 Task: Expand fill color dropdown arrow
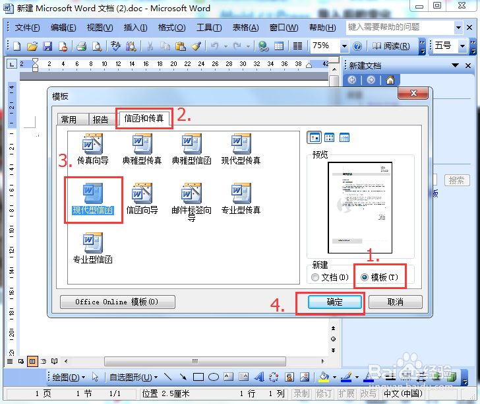(334, 377)
